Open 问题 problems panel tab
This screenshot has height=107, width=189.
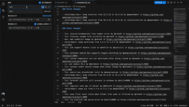[x=56, y=102]
